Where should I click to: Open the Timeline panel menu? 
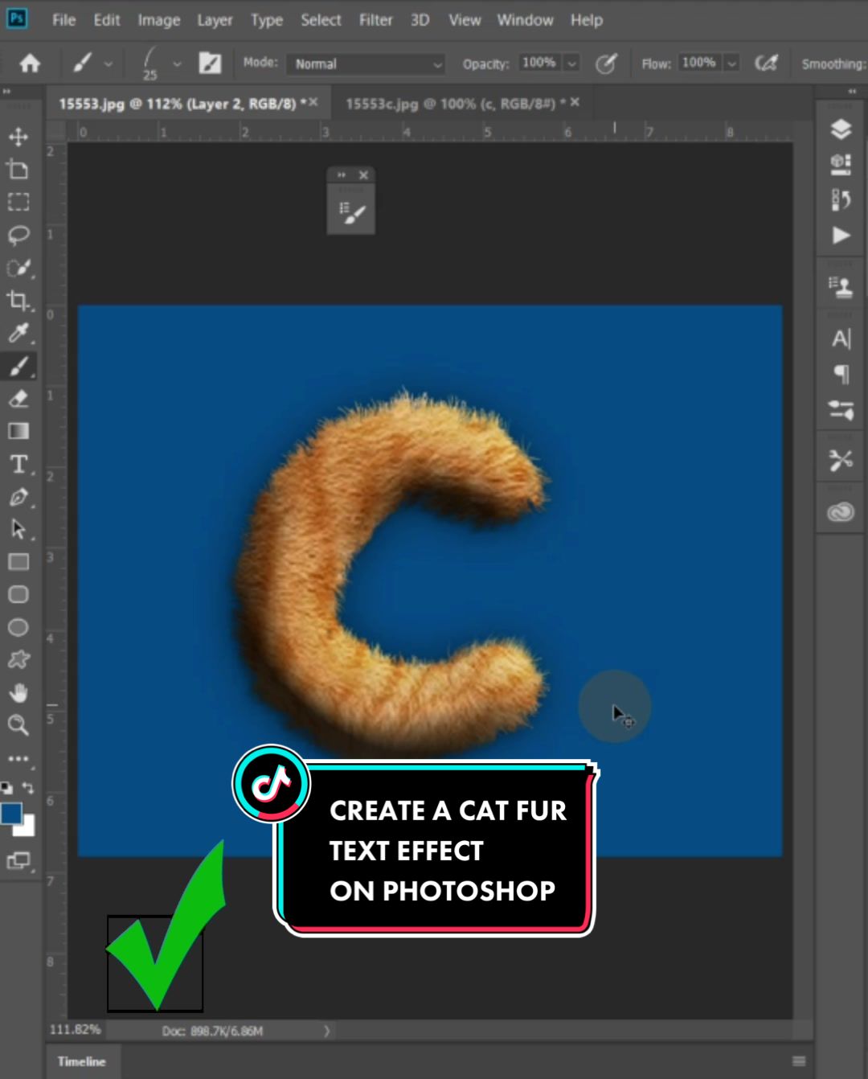coord(798,1061)
